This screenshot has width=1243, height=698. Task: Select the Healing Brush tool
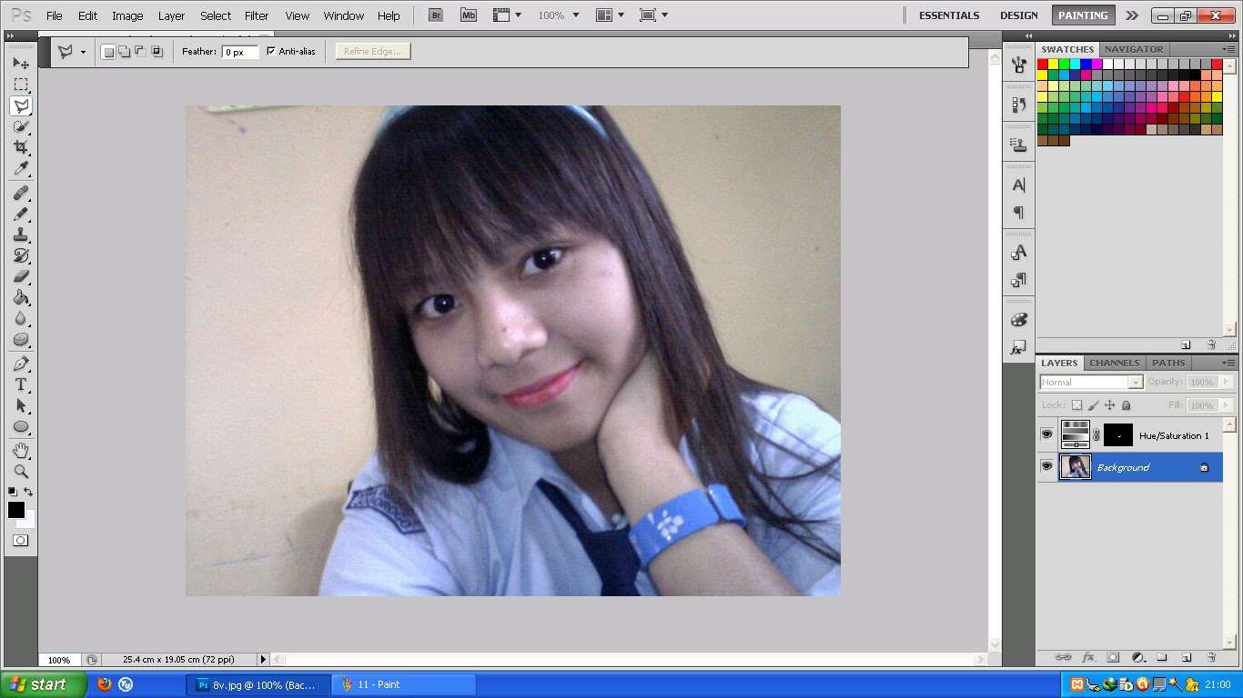20,193
